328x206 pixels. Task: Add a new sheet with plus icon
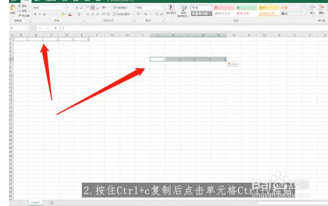click(x=52, y=203)
